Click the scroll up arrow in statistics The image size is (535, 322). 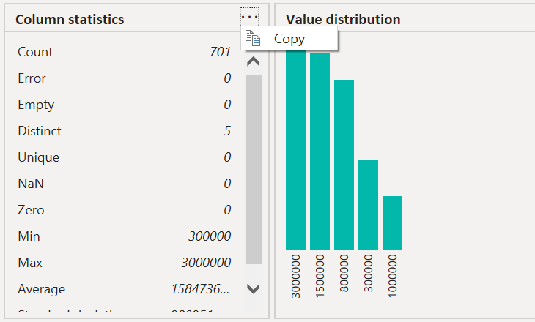click(x=253, y=61)
